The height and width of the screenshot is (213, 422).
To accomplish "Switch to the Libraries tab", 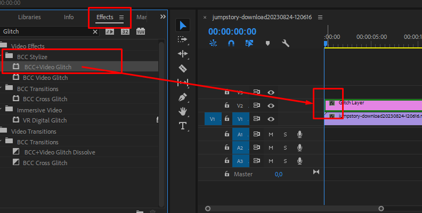I will click(x=29, y=17).
